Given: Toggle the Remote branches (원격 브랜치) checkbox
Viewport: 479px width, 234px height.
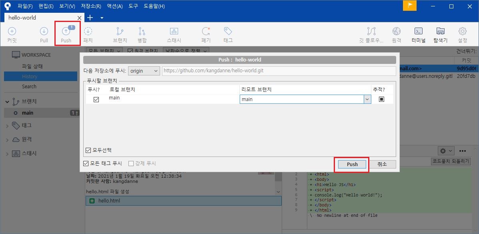Looking at the screenshot, I should coord(130,51).
